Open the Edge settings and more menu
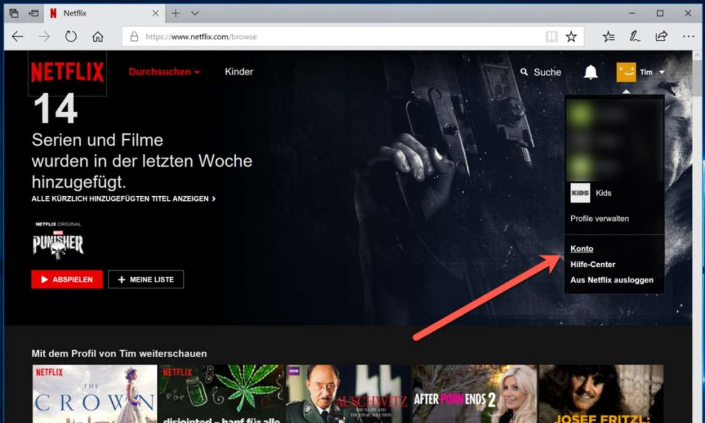The width and height of the screenshot is (705, 423). pos(689,36)
